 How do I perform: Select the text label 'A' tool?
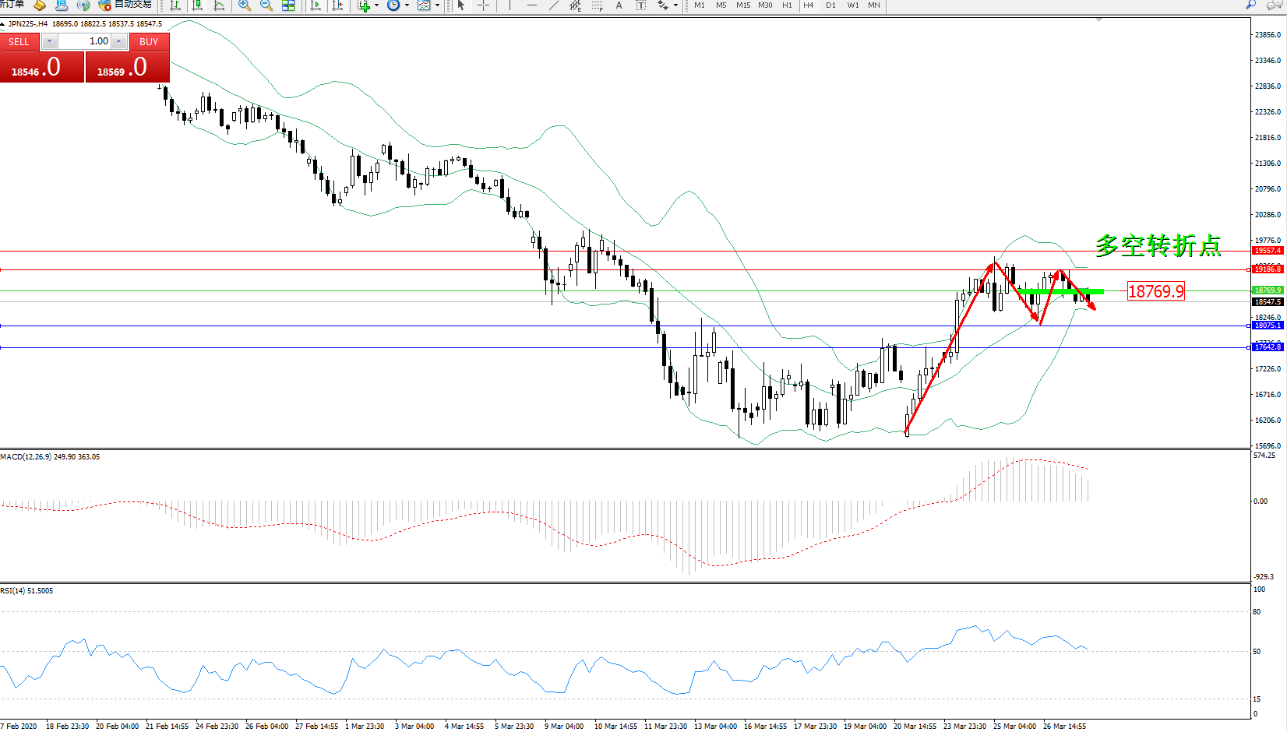coord(619,5)
